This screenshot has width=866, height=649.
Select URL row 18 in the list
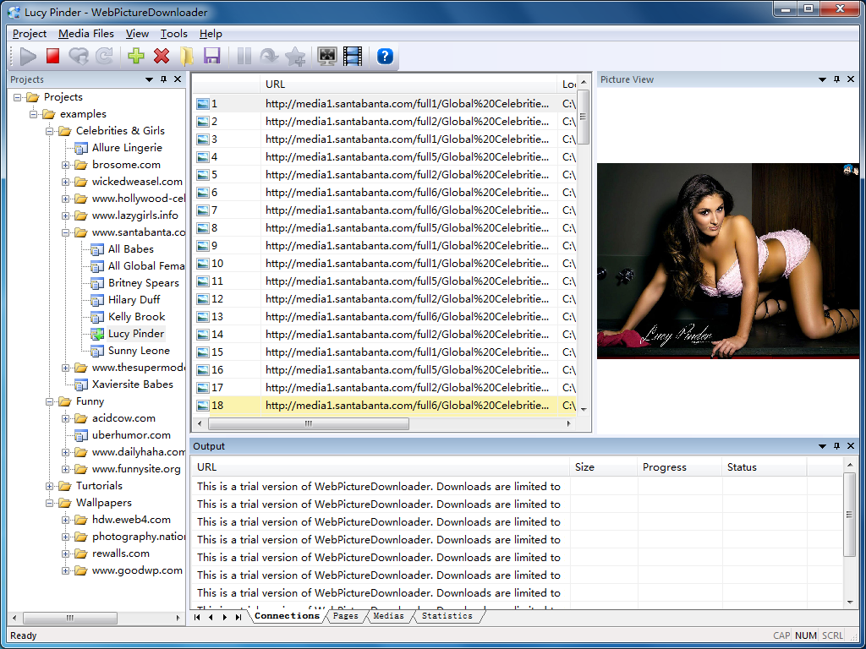[x=385, y=406]
